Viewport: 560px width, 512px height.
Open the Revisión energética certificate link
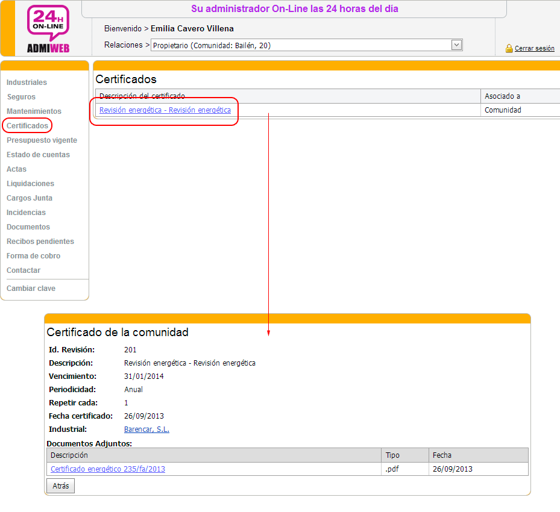click(165, 110)
